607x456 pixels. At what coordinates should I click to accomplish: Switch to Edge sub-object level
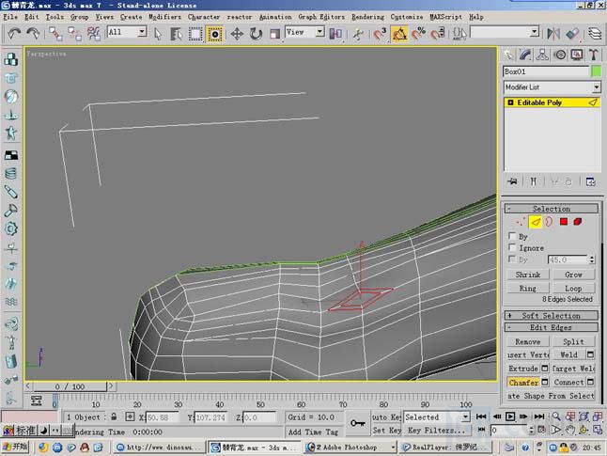(x=536, y=222)
